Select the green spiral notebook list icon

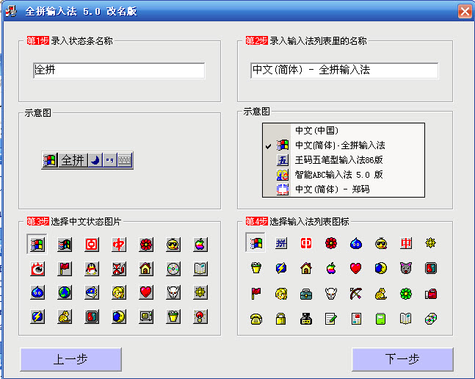[x=381, y=319]
